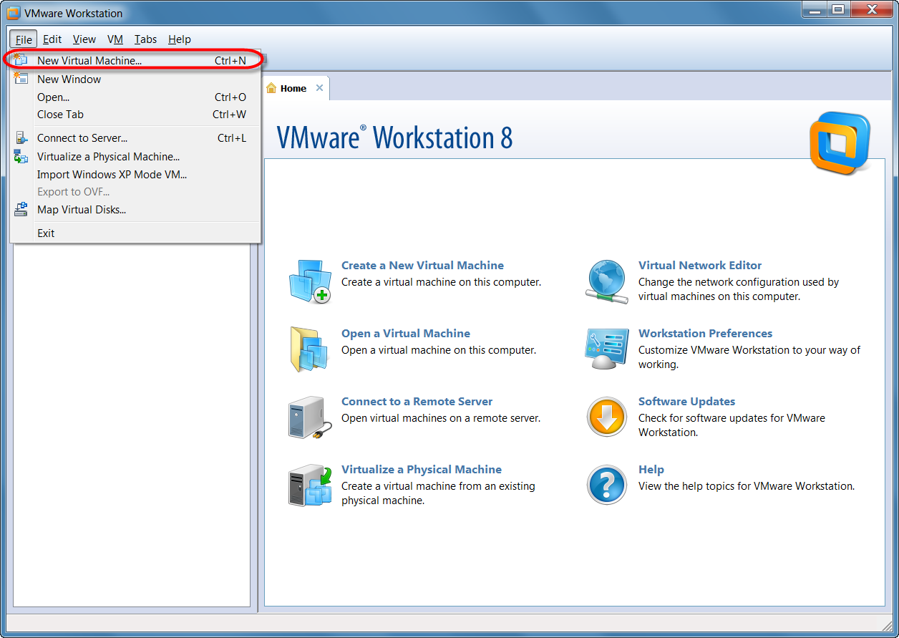Click the New Virtual Machine menu icon
Image resolution: width=899 pixels, height=638 pixels.
pyautogui.click(x=20, y=60)
